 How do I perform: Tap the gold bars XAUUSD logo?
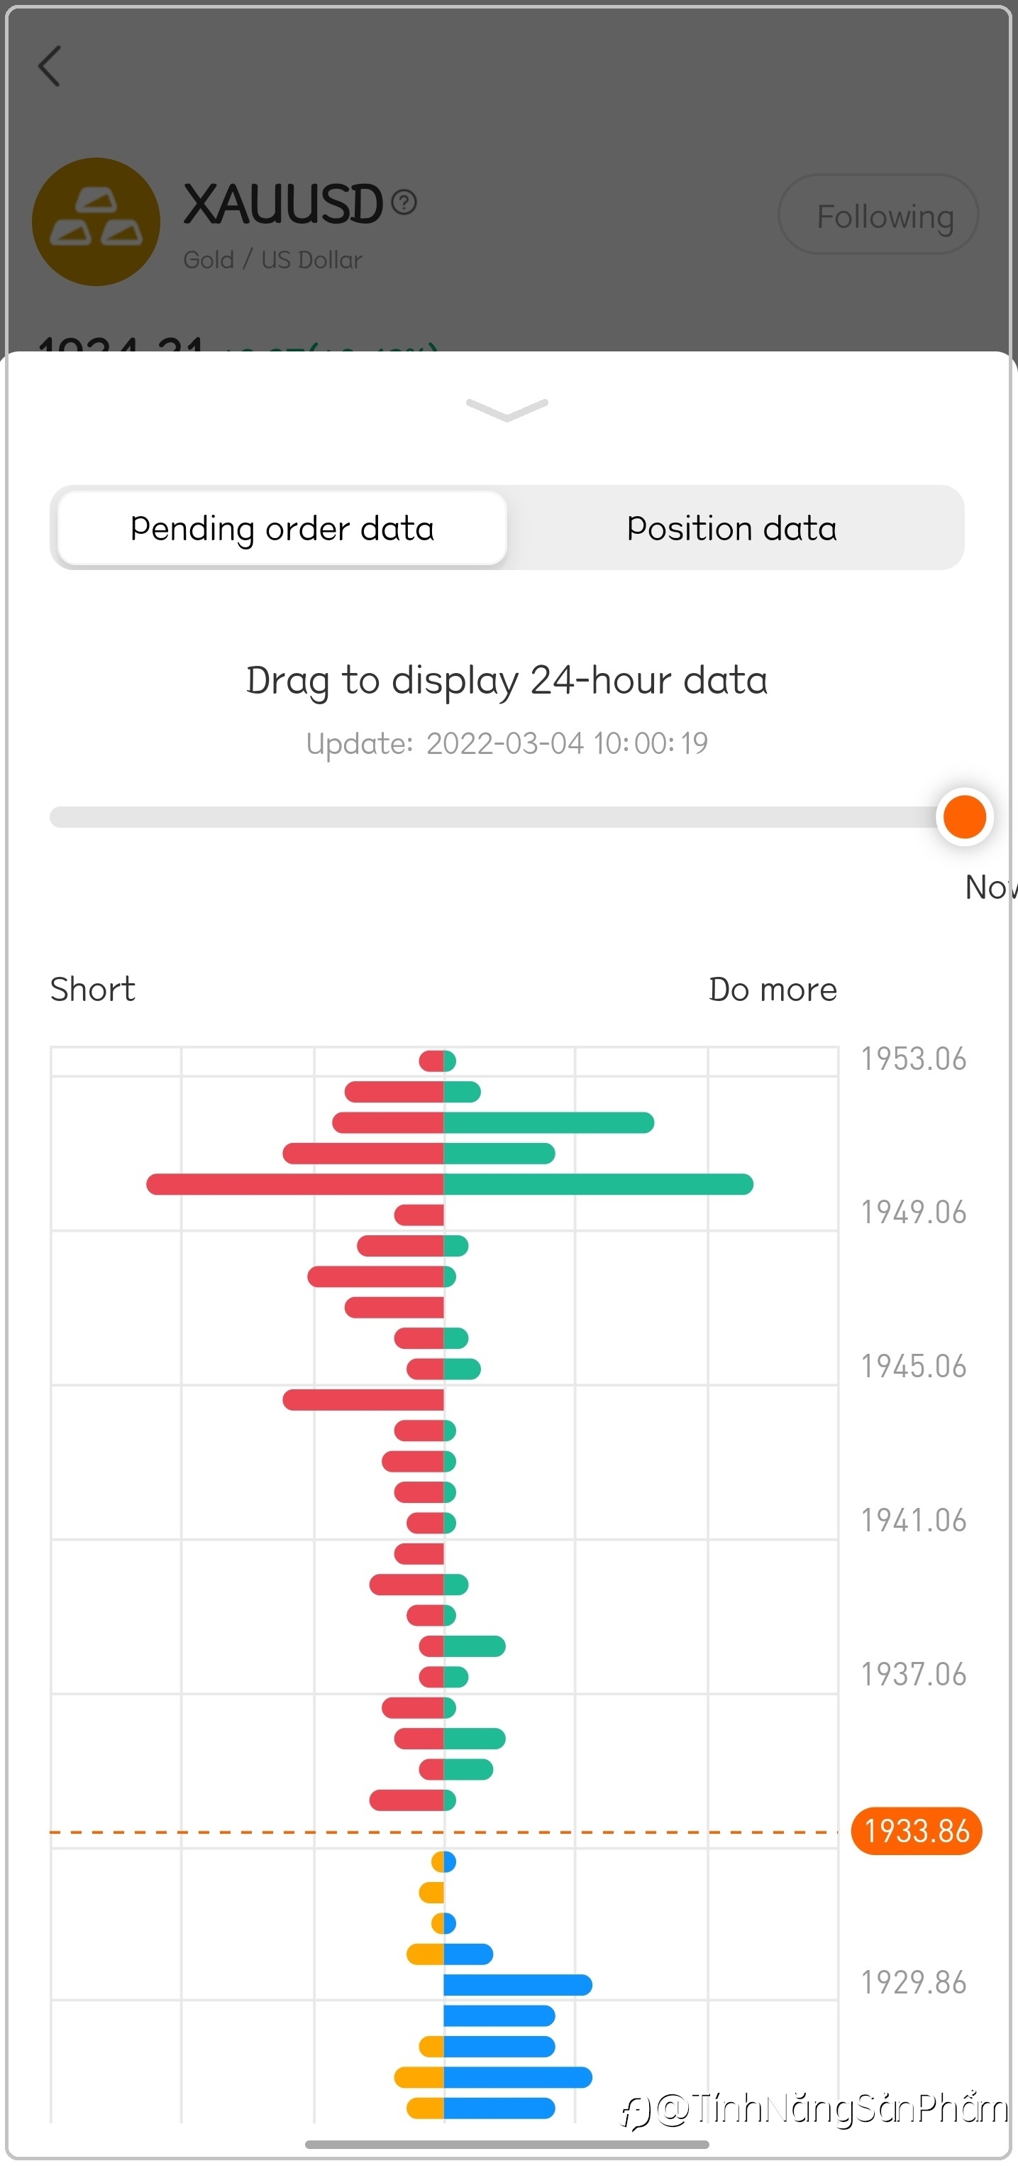96,221
